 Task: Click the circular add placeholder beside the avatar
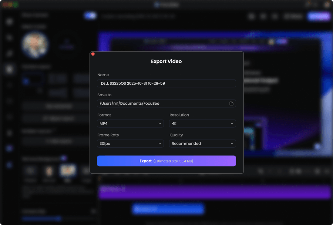(66, 44)
